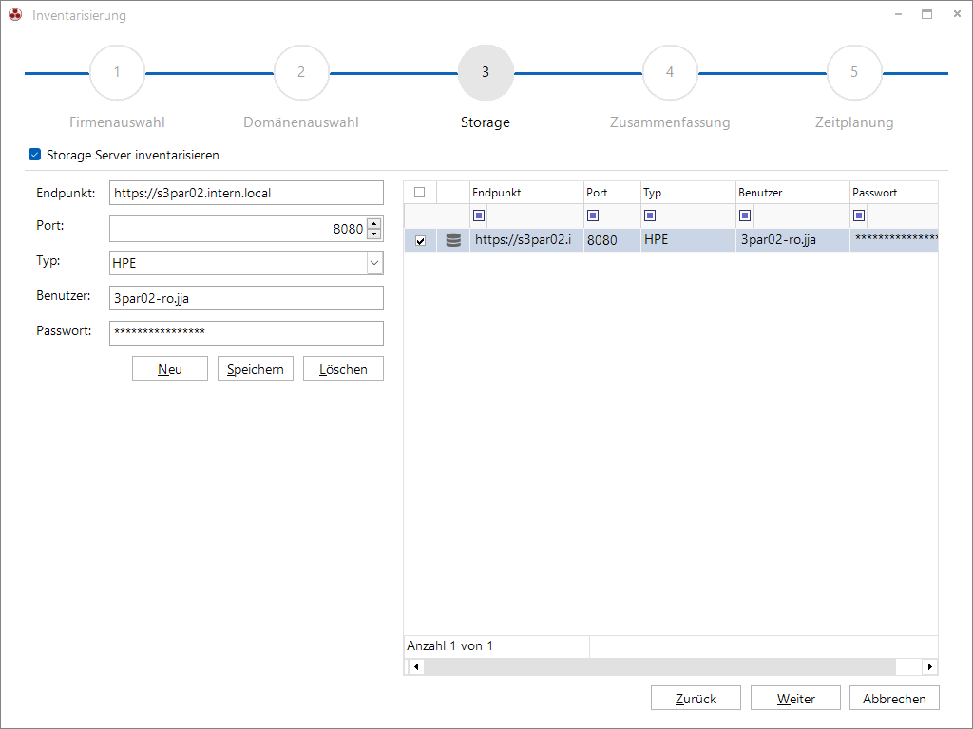Screen dimensions: 973x729
Task: Select step 3 Storage circle
Action: 486,72
